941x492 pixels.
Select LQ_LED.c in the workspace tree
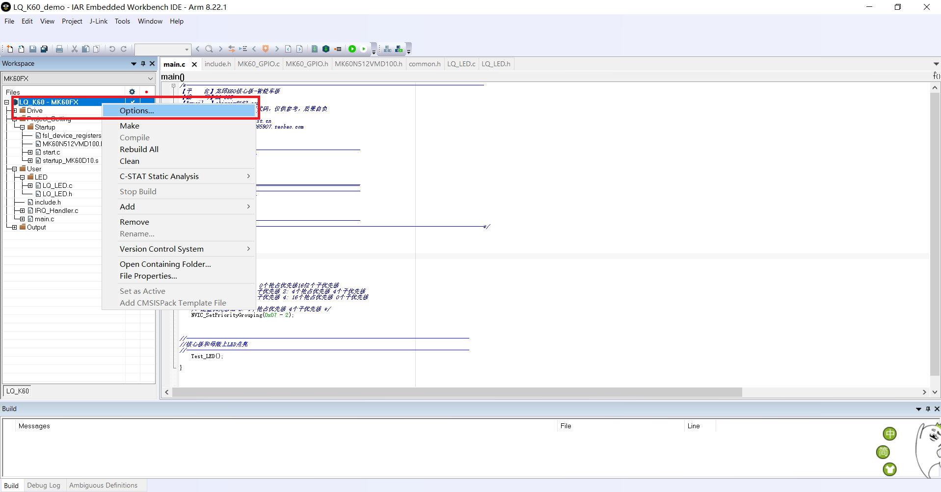(x=57, y=185)
